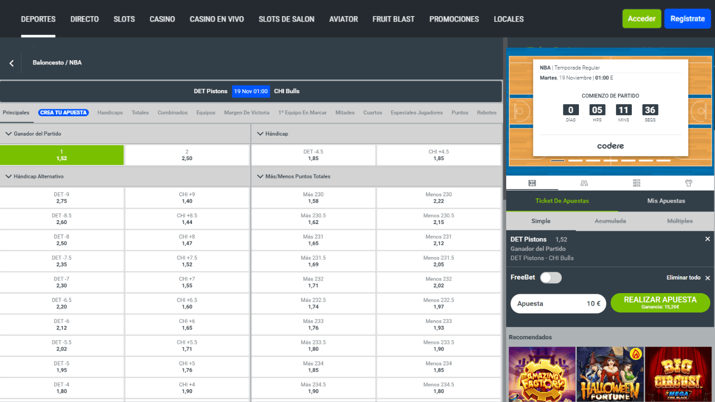This screenshot has width=715, height=402.
Task: Select Menos 234.5 odds
Action: point(439,388)
